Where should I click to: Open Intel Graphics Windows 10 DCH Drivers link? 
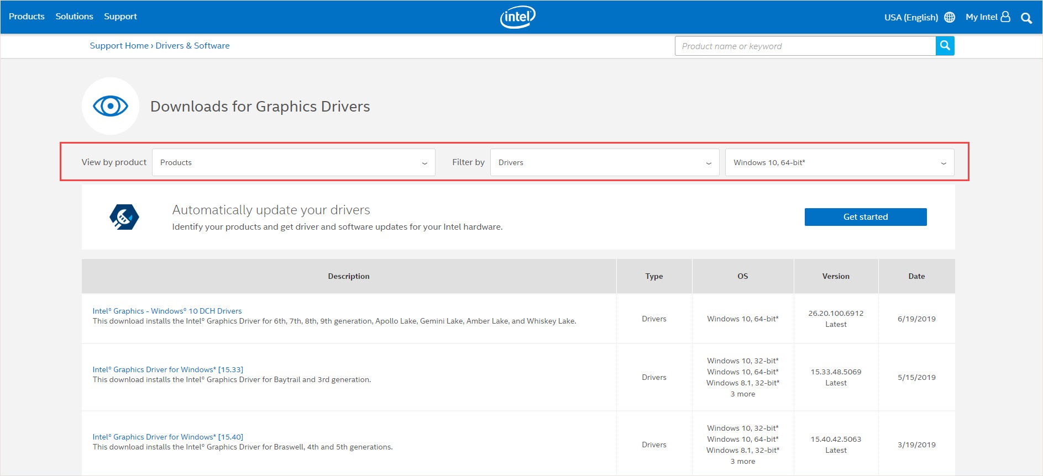(x=167, y=311)
